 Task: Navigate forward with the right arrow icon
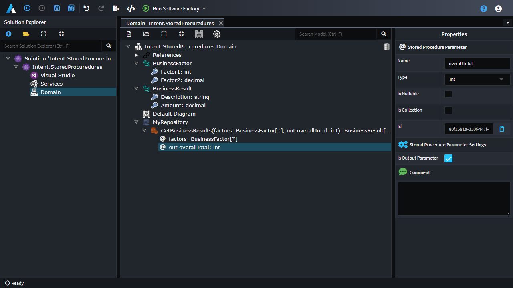point(42,8)
